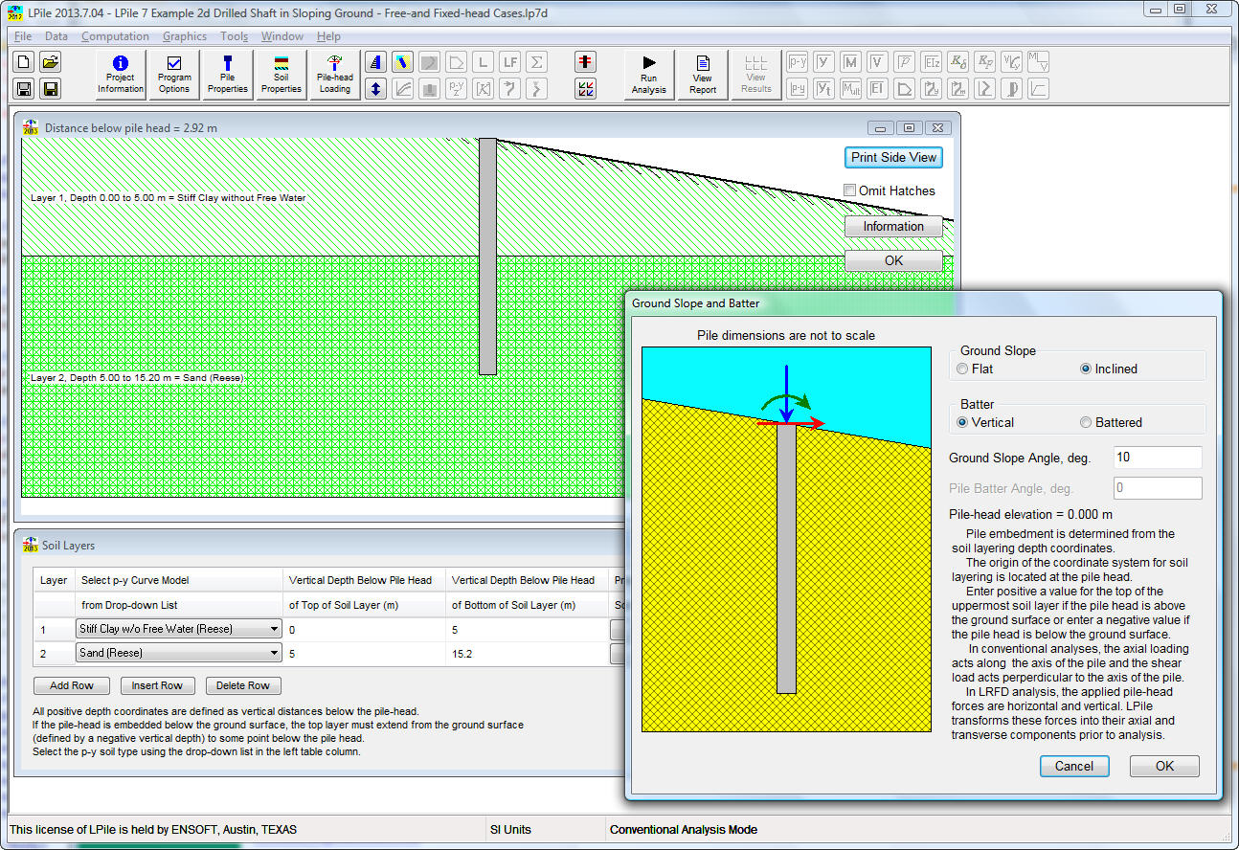Viewport: 1239px width, 850px height.
Task: Click the Print Side View button
Action: [x=894, y=157]
